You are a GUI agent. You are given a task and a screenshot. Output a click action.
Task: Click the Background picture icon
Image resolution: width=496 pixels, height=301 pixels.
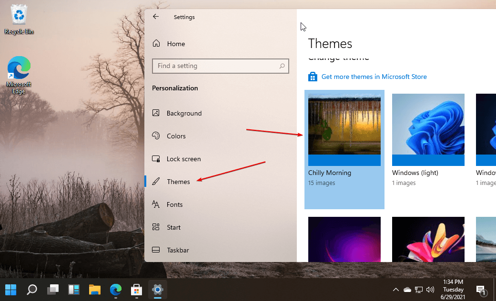(156, 113)
